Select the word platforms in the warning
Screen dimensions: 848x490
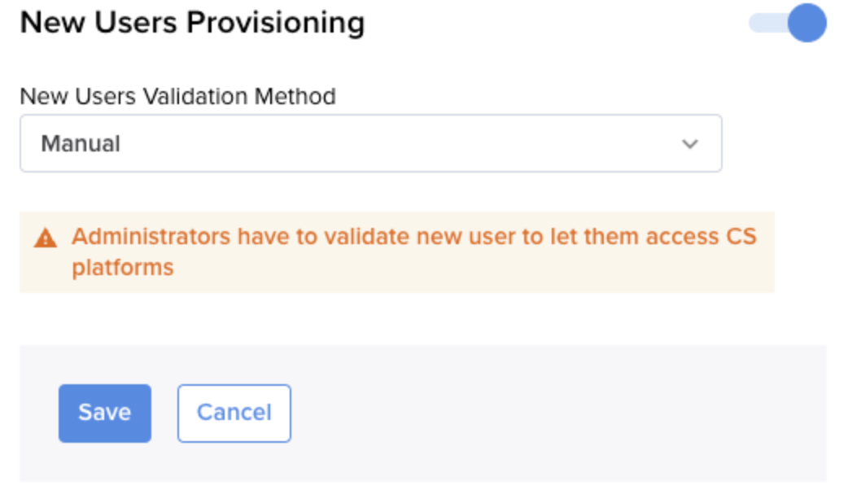pos(123,268)
